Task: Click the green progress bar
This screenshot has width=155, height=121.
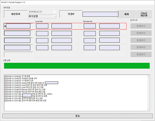Action: [77, 66]
